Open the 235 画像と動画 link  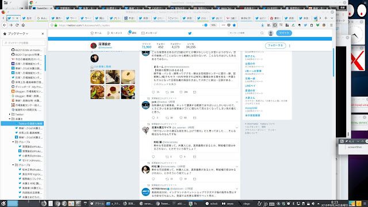(x=102, y=67)
